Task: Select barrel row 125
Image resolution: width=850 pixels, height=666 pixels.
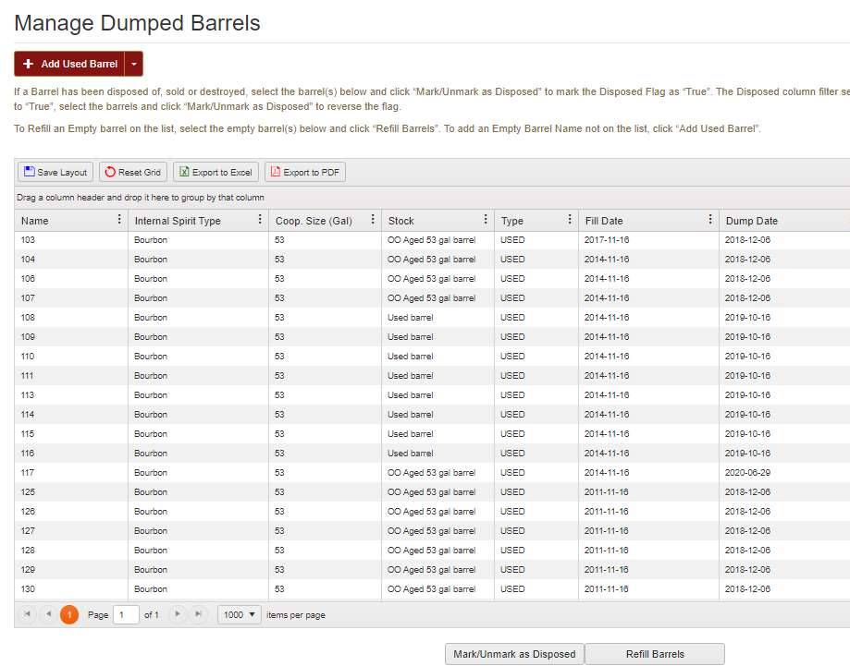Action: click(x=432, y=492)
